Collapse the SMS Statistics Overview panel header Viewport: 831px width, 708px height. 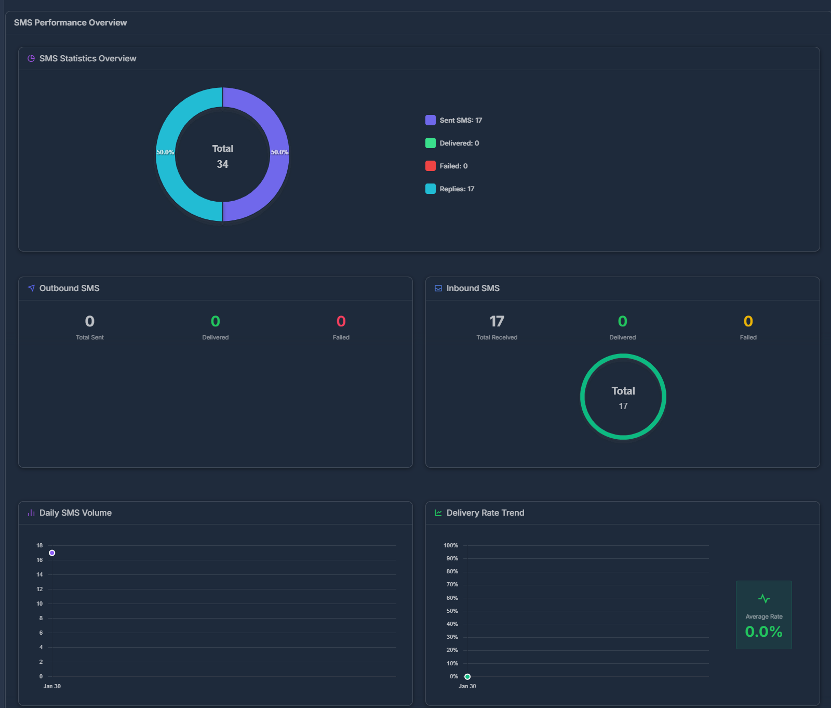point(88,58)
